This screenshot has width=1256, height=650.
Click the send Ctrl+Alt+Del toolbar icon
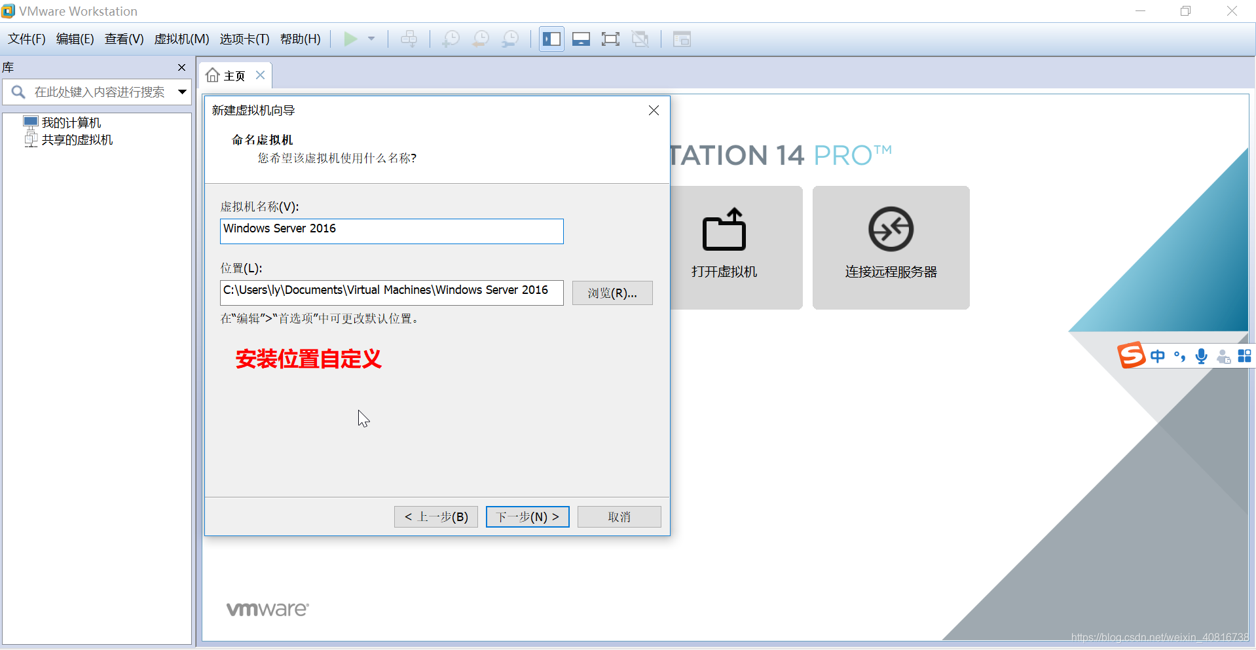[409, 39]
